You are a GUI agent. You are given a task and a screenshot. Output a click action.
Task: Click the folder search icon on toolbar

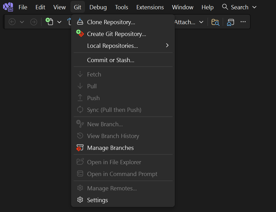215,22
